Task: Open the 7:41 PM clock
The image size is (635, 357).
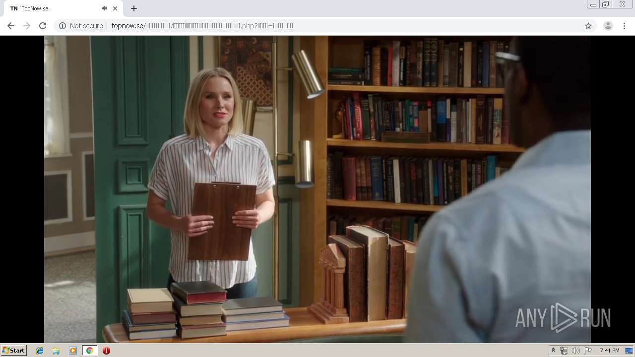Action: (609, 351)
